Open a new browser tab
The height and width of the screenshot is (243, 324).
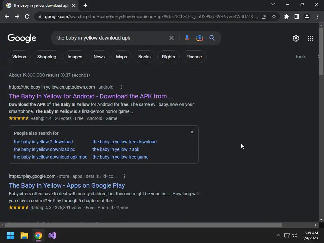85,5
